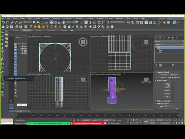This screenshot has width=185, height=139.
Task: Select the Select and Link tool
Action: [x=12, y=22]
